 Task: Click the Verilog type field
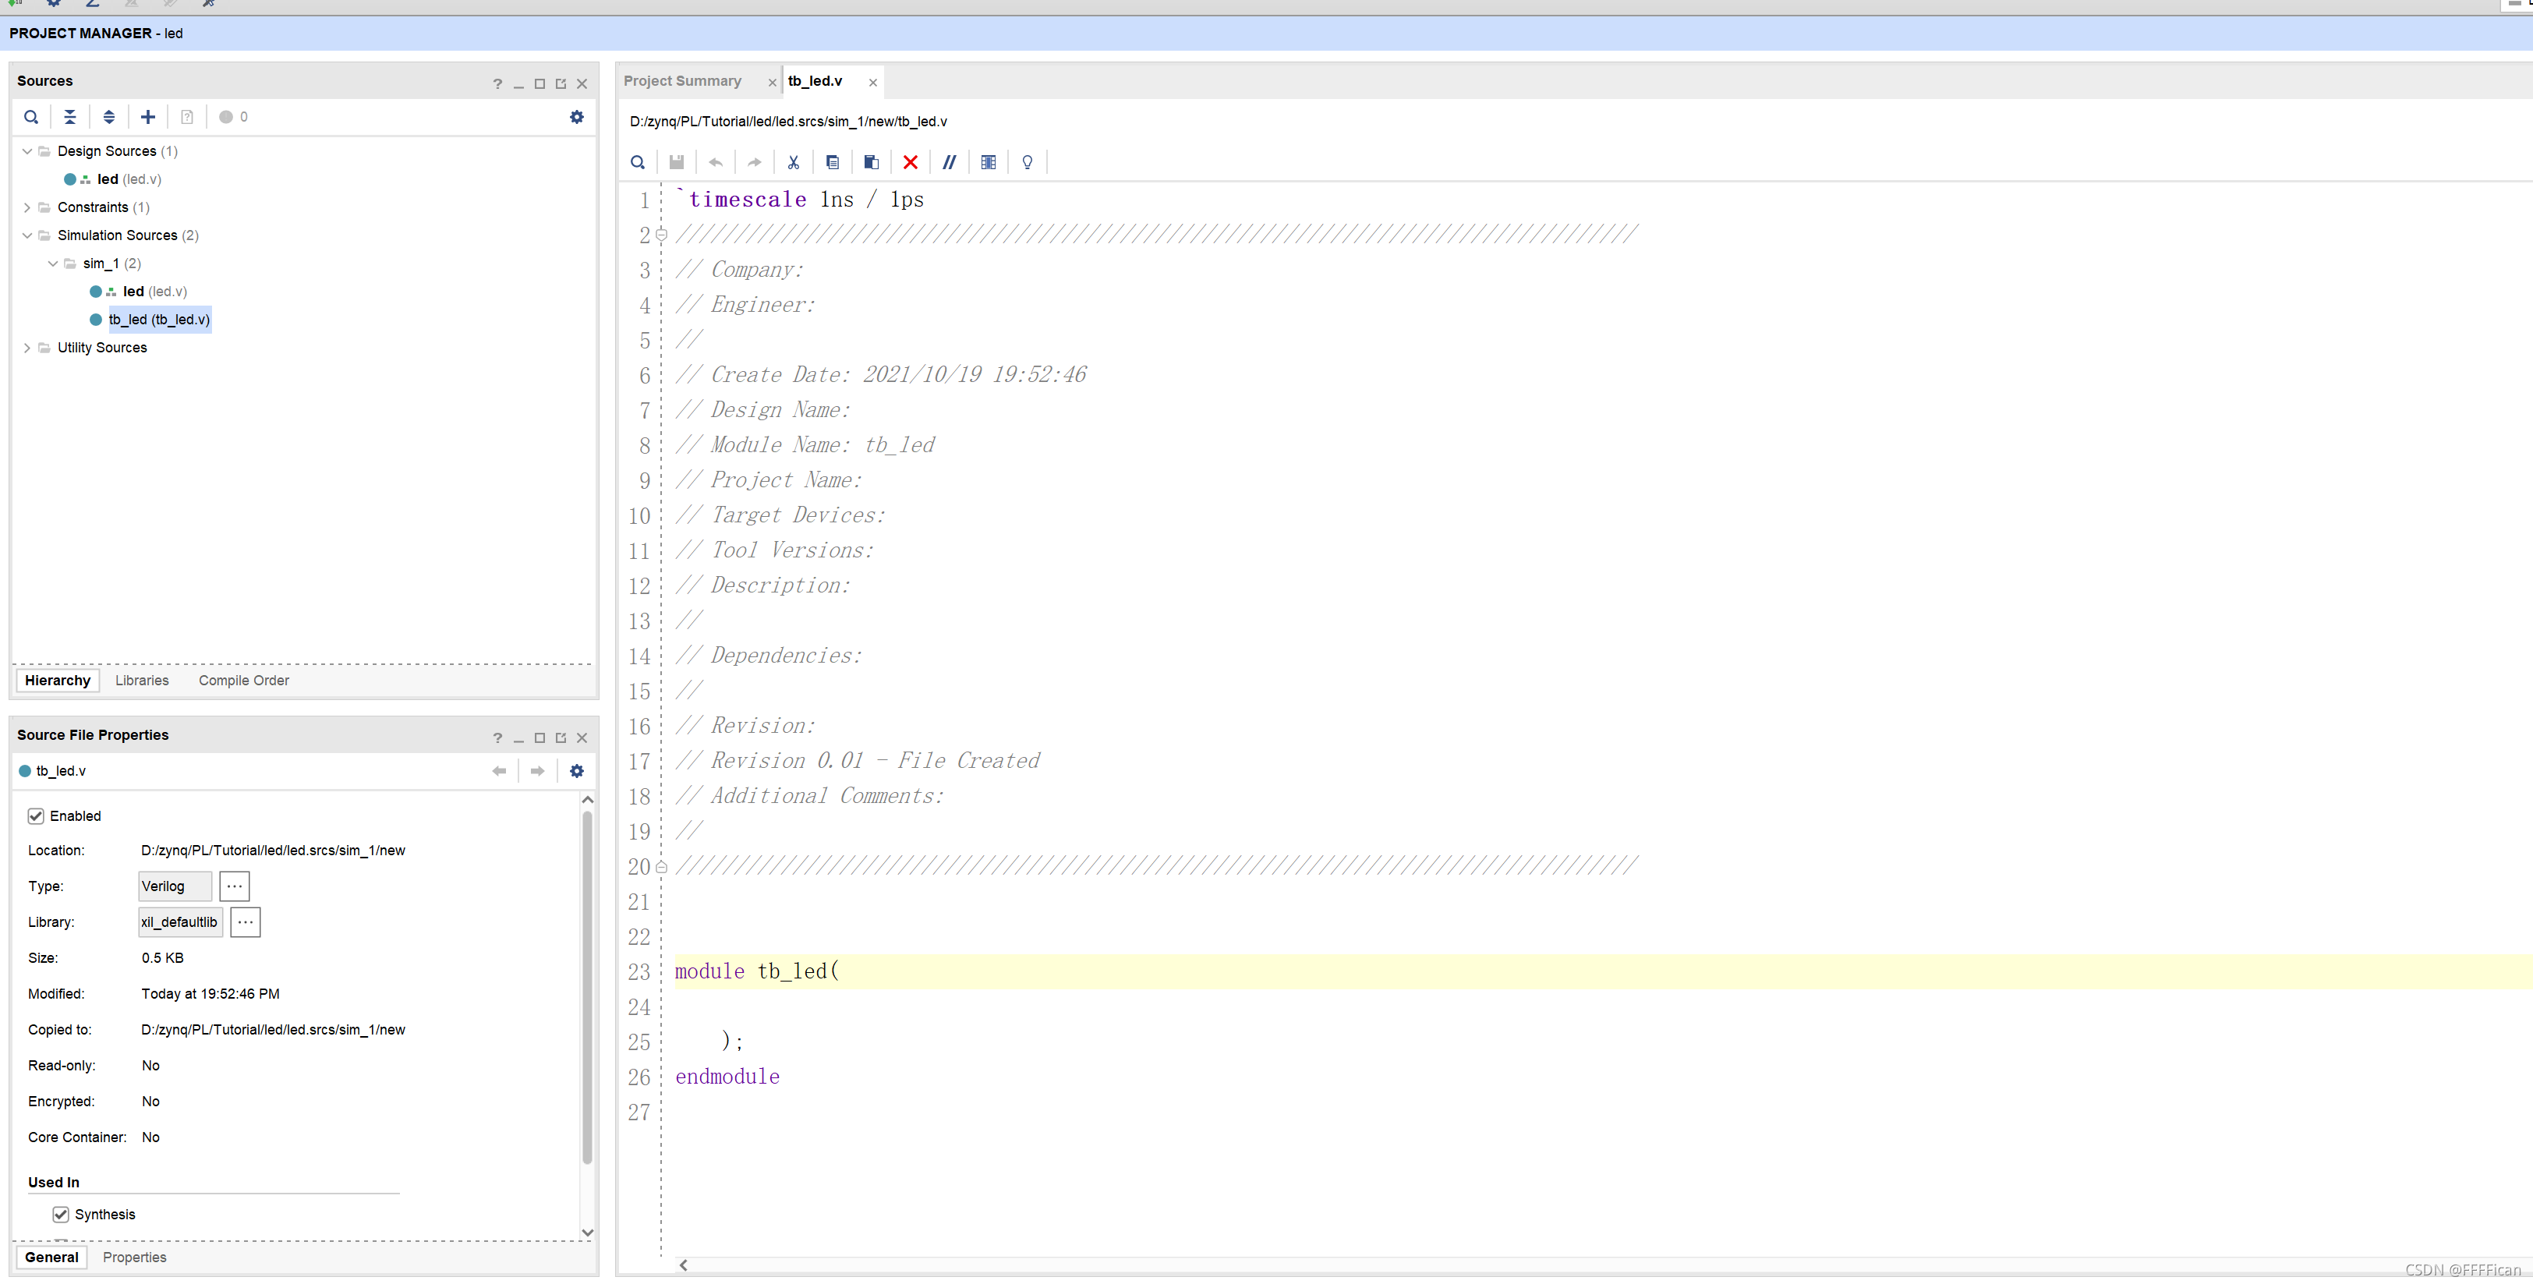tap(175, 886)
